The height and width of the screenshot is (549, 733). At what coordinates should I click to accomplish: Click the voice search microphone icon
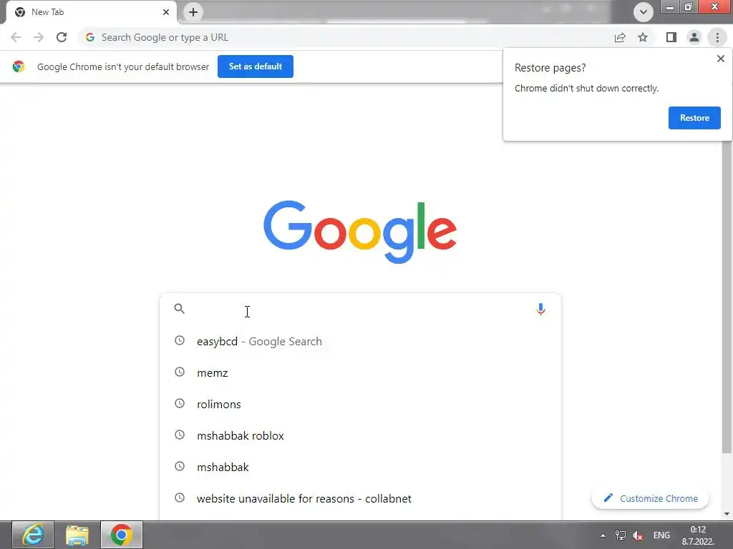[x=540, y=310]
